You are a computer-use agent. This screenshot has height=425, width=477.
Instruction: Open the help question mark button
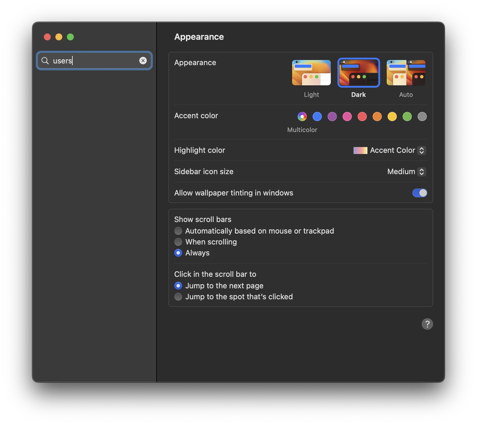[427, 324]
